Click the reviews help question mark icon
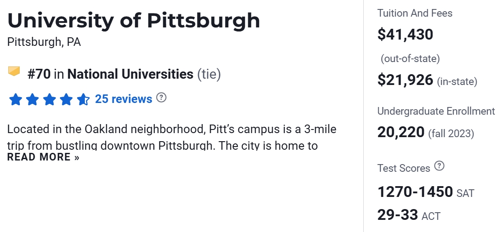This screenshot has height=232, width=500. [x=161, y=98]
